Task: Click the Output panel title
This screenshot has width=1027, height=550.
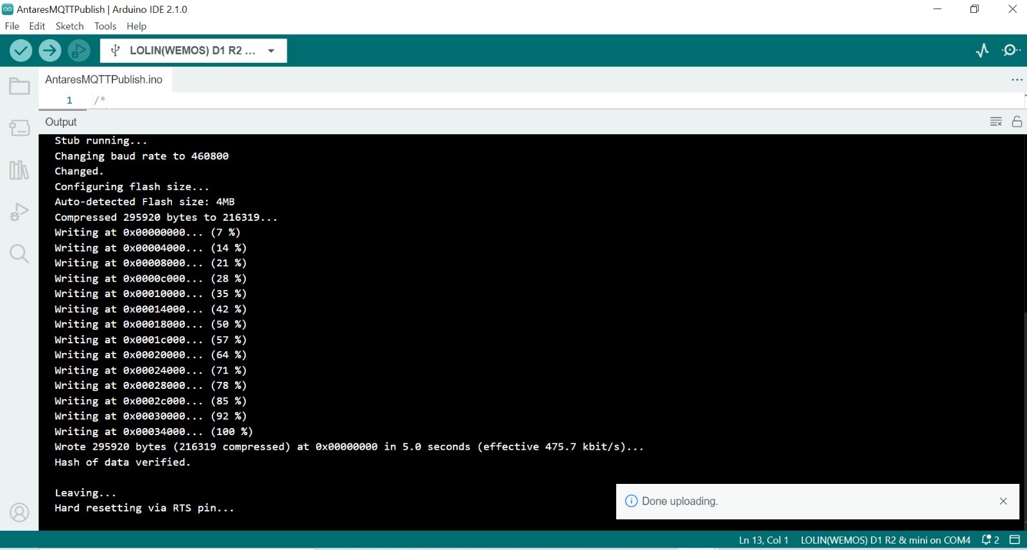Action: (x=61, y=122)
